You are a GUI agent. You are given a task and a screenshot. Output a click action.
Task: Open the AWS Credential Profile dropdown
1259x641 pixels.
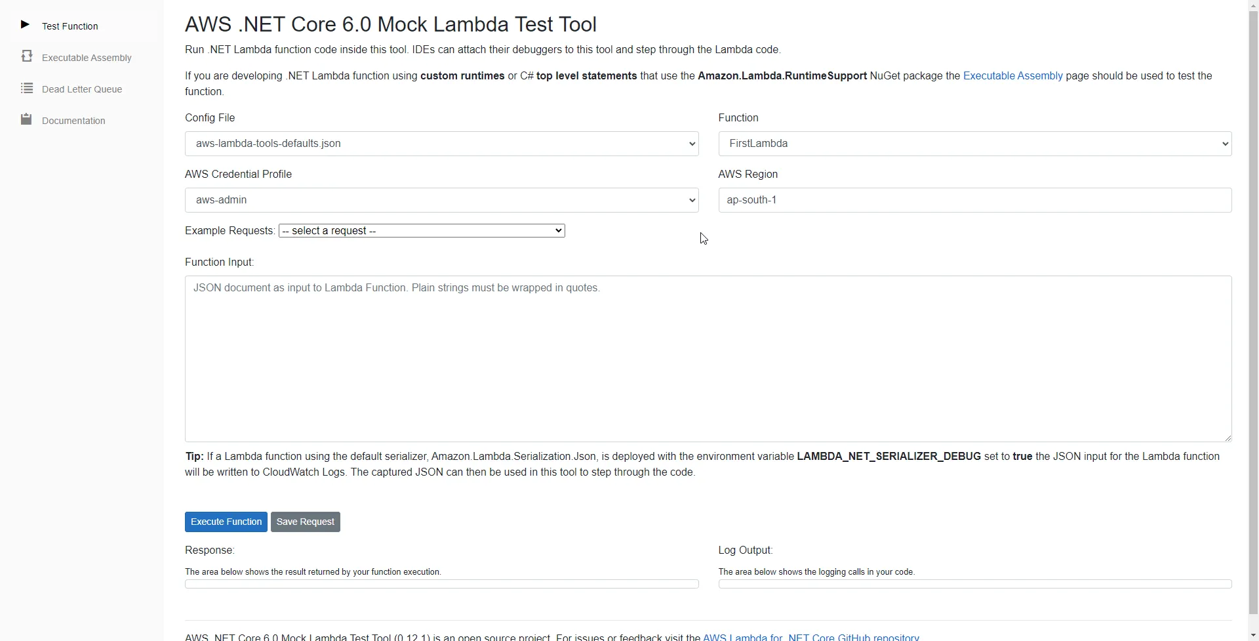(441, 199)
